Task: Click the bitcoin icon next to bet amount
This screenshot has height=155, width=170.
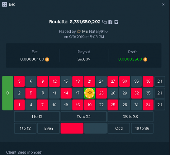Action: click(47, 59)
